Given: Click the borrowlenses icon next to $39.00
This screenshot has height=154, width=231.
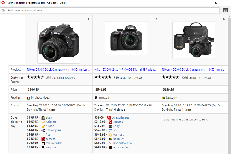Looking at the screenshot, I should click(109, 118).
